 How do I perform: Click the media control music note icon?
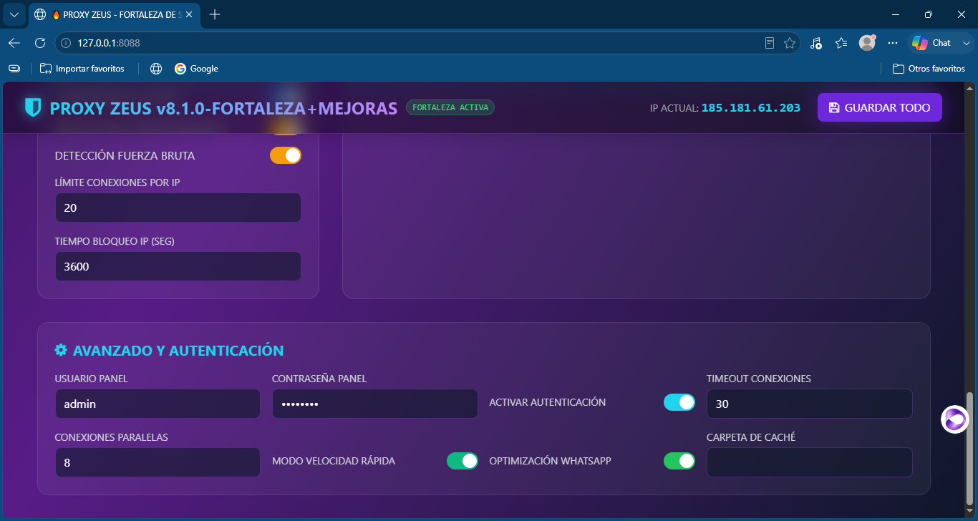816,43
